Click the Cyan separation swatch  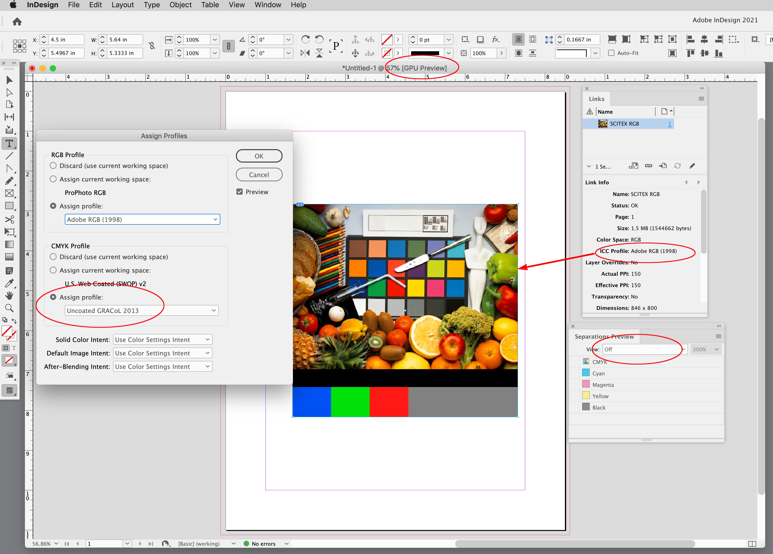(586, 373)
